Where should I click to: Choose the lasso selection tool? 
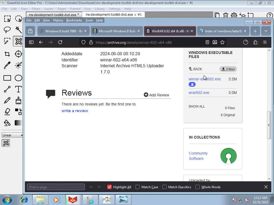coord(7,30)
